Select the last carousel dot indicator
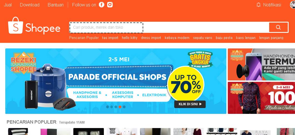The width and height of the screenshot is (295, 135). 124,107
